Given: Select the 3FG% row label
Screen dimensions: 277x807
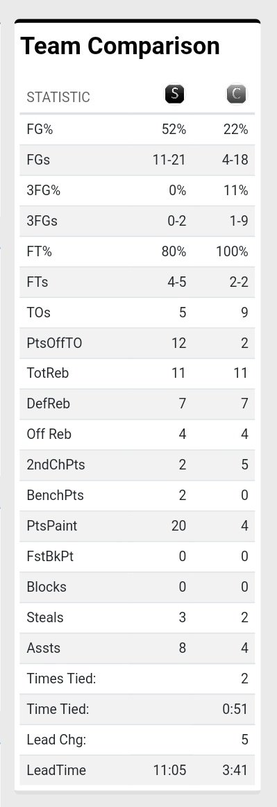Looking at the screenshot, I should [43, 190].
